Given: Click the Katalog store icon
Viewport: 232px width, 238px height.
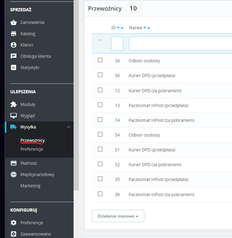Looking at the screenshot, I should 14,34.
